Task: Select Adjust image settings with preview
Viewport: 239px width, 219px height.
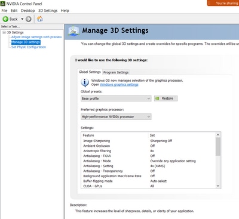Action: point(36,37)
